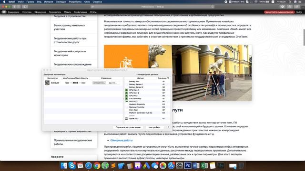
Task: Launch Google Chrome from the dock
Action: pos(97,166)
